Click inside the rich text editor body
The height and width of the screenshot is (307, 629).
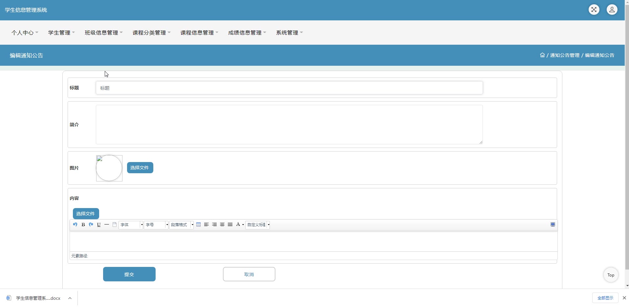point(314,241)
